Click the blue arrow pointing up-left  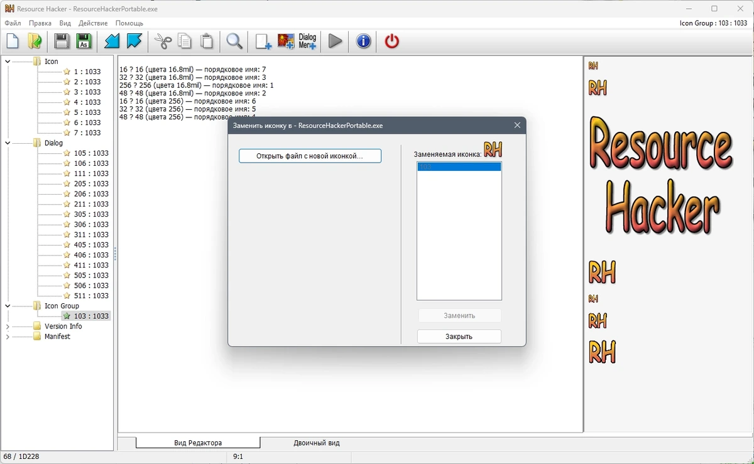(x=134, y=41)
